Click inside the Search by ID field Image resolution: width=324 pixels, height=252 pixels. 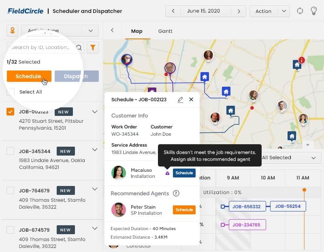click(x=40, y=47)
